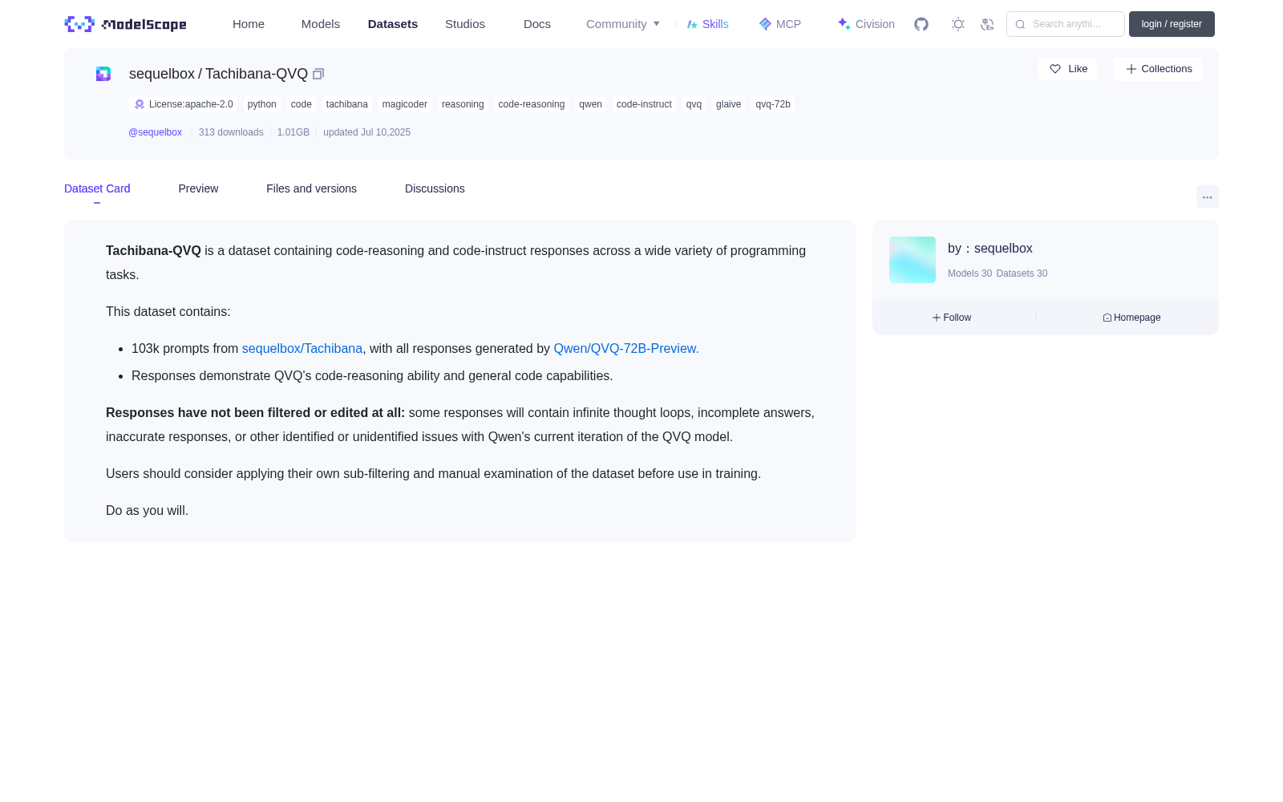Expand the Community dropdown menu

(623, 24)
